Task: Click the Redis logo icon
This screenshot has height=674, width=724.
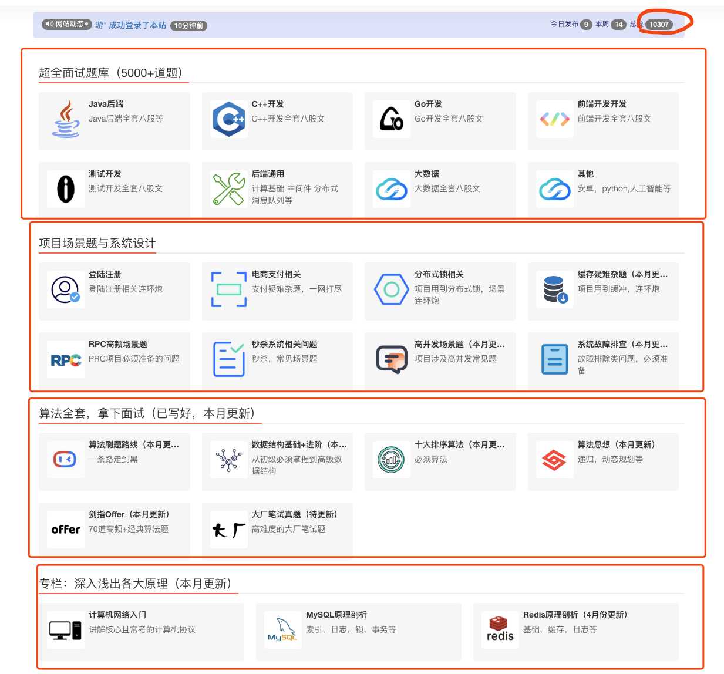Action: click(x=500, y=631)
